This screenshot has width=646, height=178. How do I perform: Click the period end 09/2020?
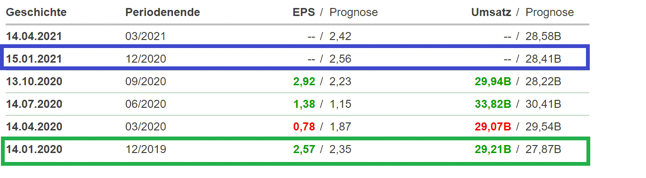[146, 81]
